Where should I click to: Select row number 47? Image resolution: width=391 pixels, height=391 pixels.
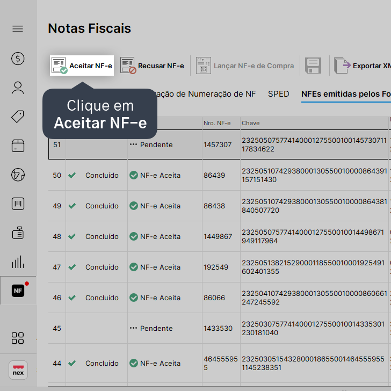coord(57,267)
